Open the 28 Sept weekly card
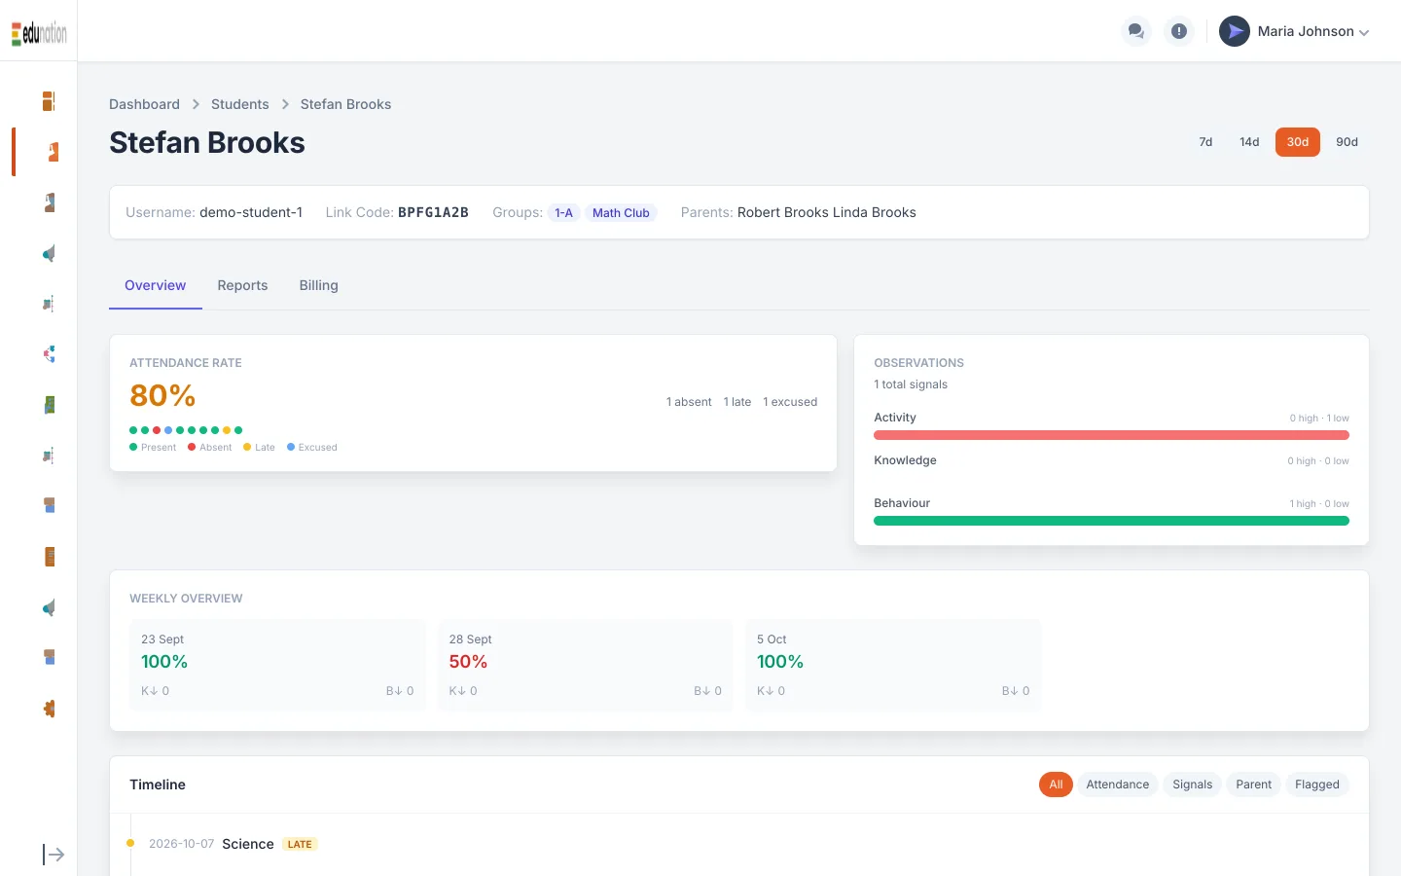The height and width of the screenshot is (876, 1401). pos(585,665)
